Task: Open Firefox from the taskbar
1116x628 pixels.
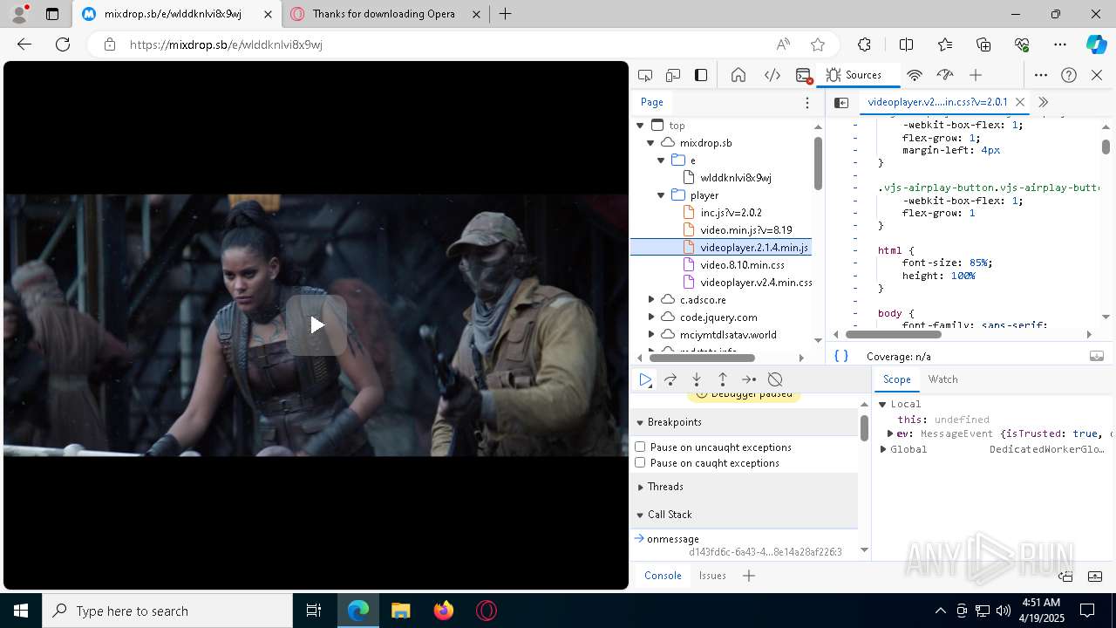Action: [x=444, y=611]
